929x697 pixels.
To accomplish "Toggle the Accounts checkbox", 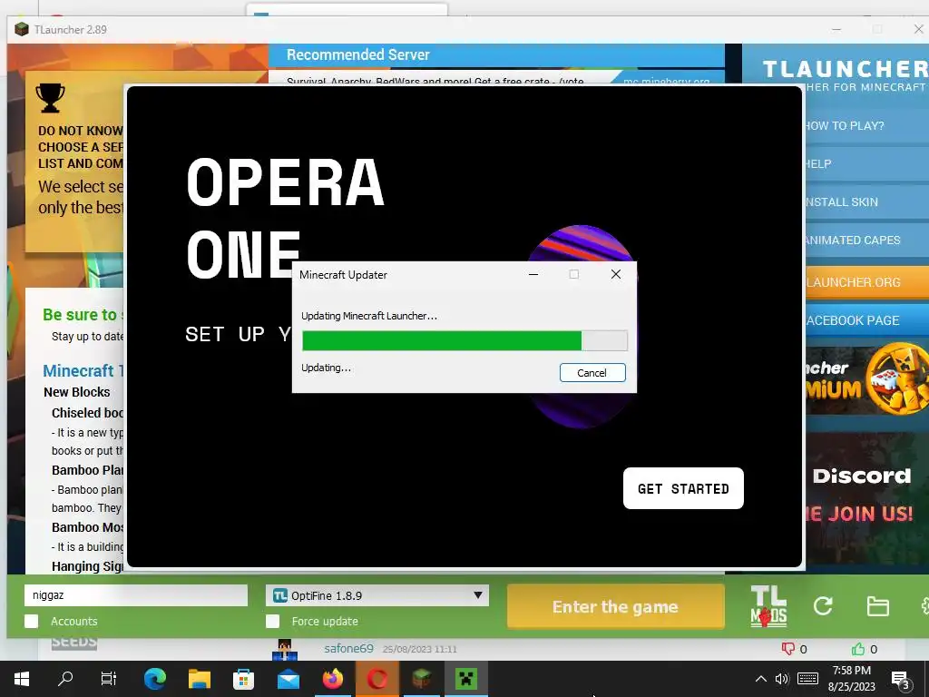I will click(32, 621).
